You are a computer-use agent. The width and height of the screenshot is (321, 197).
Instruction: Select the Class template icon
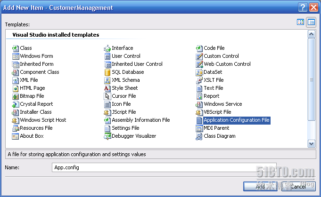coord(16,48)
